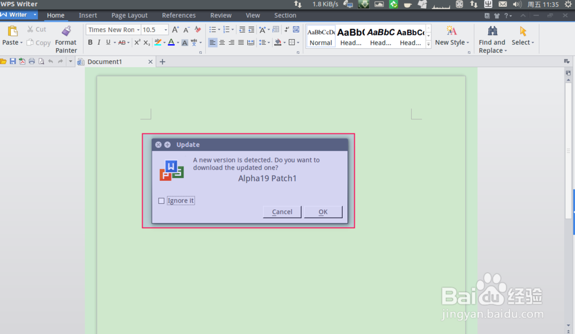Open numbered list style dropdown
This screenshot has width=575, height=334.
[x=232, y=30]
